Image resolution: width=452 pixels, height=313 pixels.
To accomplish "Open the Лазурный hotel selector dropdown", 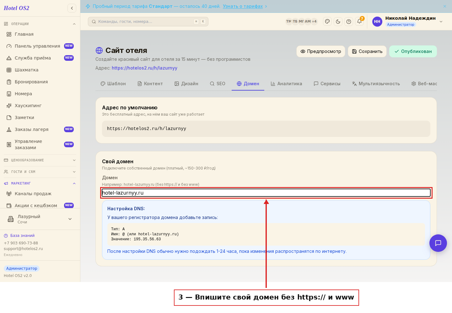I will tap(40, 219).
